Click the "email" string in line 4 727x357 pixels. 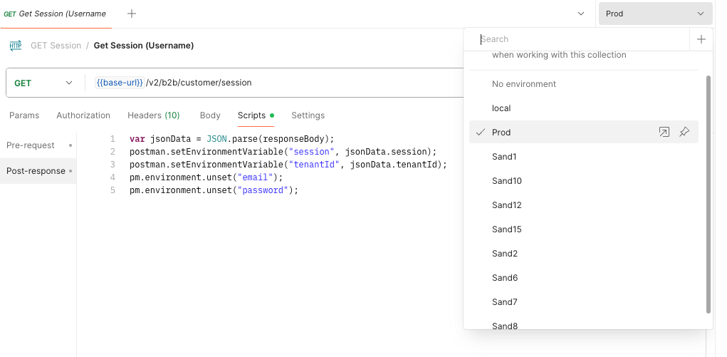255,177
